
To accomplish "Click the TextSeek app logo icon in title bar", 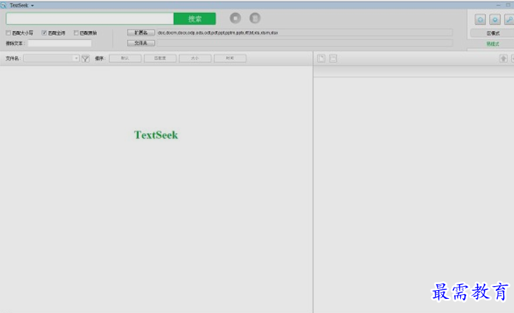I will coord(3,5).
